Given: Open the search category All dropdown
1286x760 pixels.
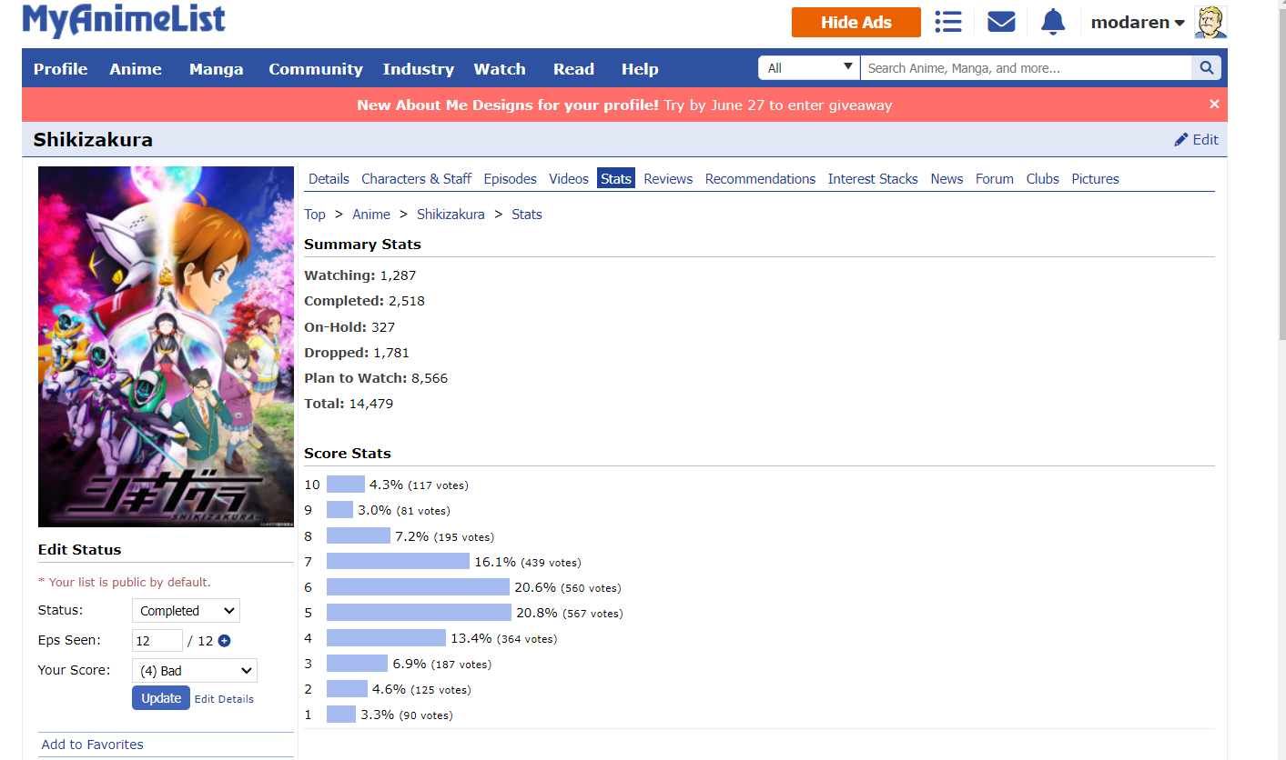Looking at the screenshot, I should (x=809, y=68).
